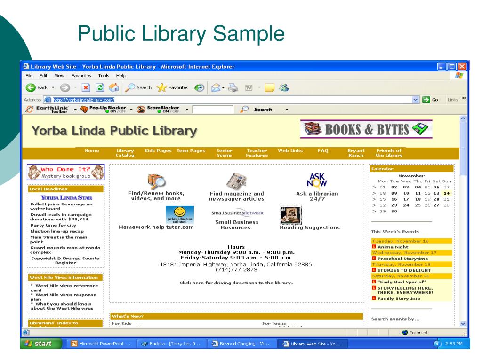Click the system tray arrow icon

click(x=437, y=344)
